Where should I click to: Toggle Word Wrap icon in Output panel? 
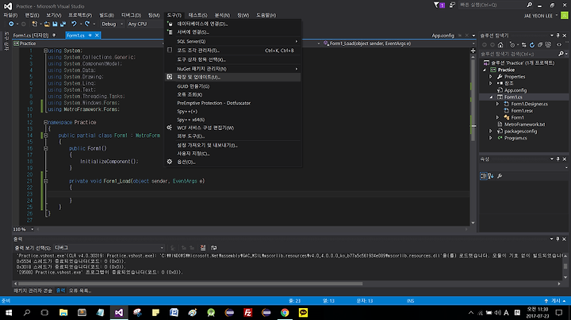point(214,248)
